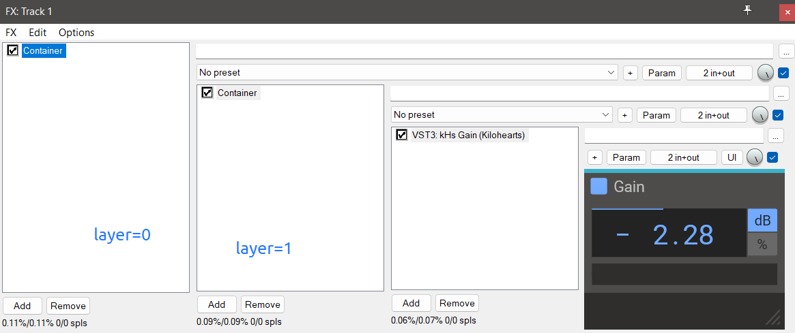The height and width of the screenshot is (333, 795).
Task: Open the FX menu
Action: tap(11, 33)
